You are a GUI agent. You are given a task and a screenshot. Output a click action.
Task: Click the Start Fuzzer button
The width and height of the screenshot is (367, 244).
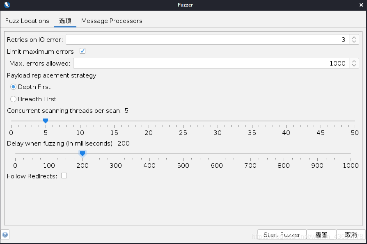coord(282,235)
